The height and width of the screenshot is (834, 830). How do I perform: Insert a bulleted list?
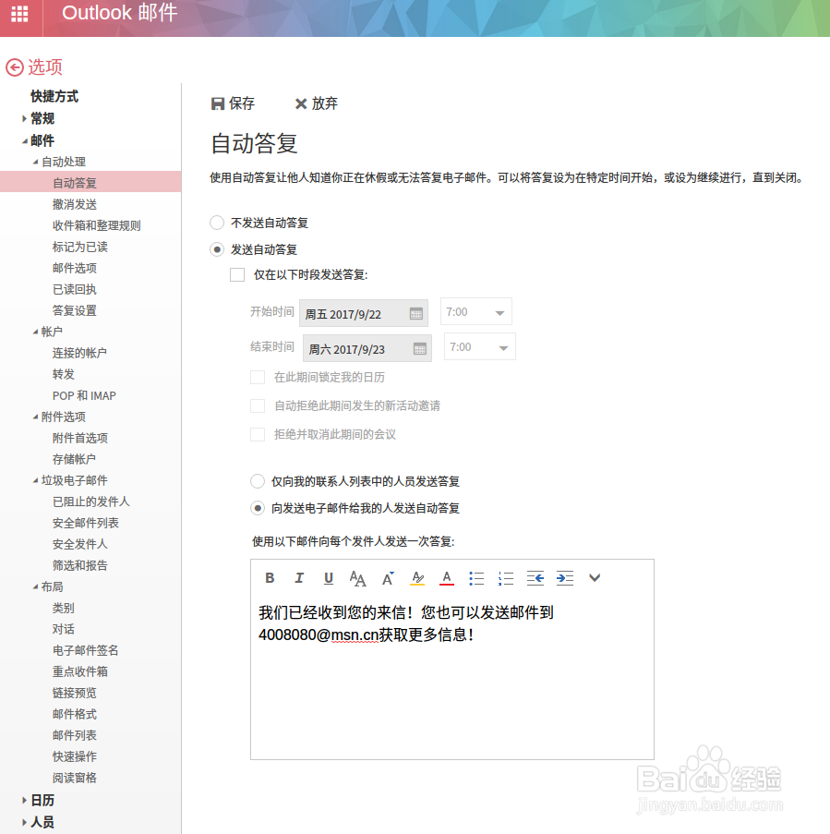[476, 578]
